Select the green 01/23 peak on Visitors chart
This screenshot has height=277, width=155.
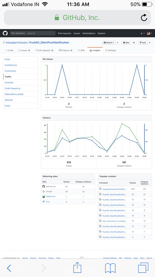pos(122,124)
